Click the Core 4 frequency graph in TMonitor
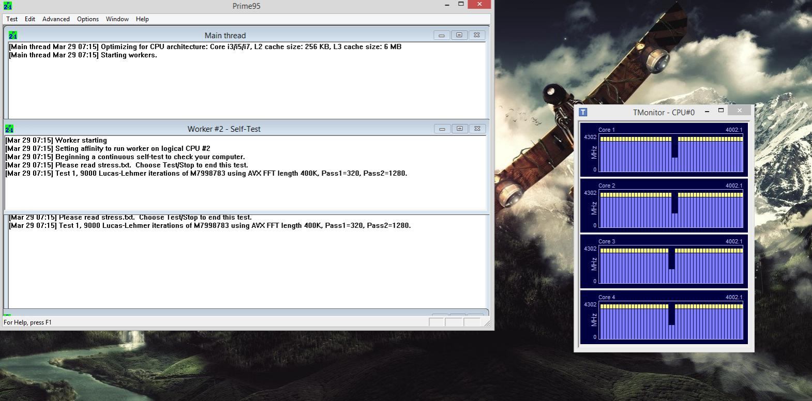The image size is (812, 401). (671, 320)
